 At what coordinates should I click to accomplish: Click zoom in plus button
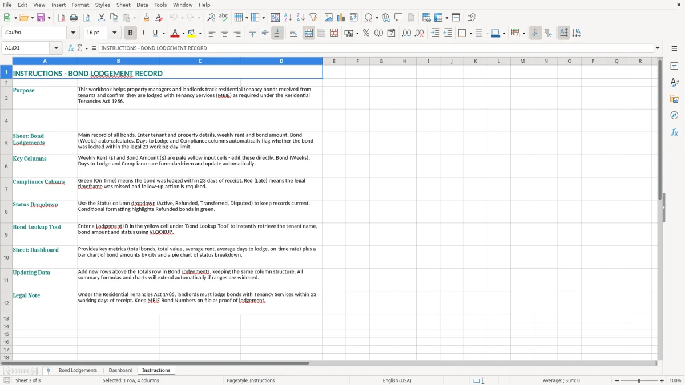click(662, 380)
